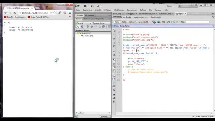Expand Files panel to show both sites

(x=109, y=27)
